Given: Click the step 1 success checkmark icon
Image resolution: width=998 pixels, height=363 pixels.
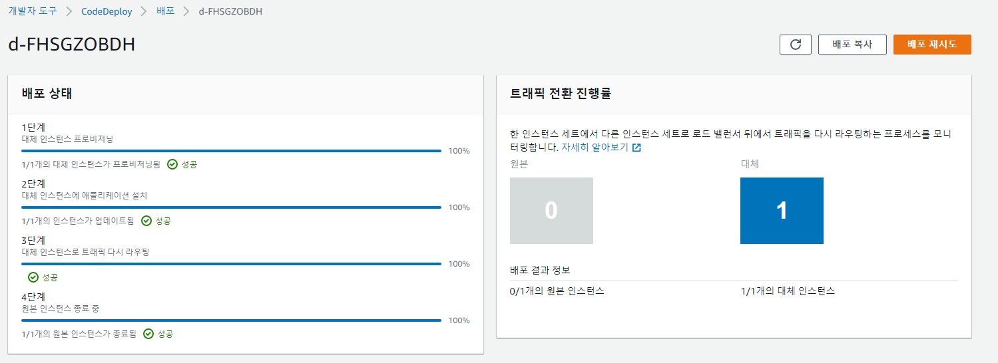Looking at the screenshot, I should tap(172, 164).
